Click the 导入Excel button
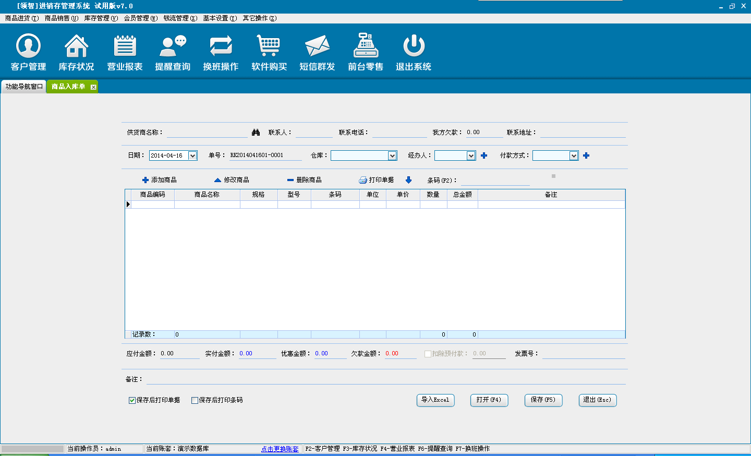 pos(435,400)
